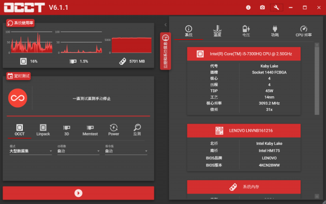Click the Intel HM175 southbridge value
Viewport: 326px width, 204px height.
269,151
